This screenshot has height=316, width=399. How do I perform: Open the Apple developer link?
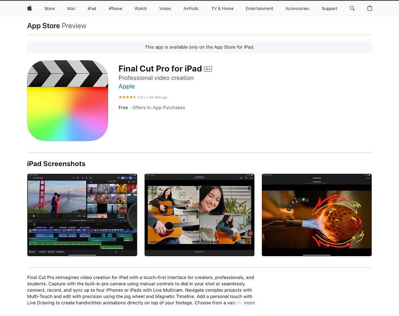pyautogui.click(x=126, y=86)
